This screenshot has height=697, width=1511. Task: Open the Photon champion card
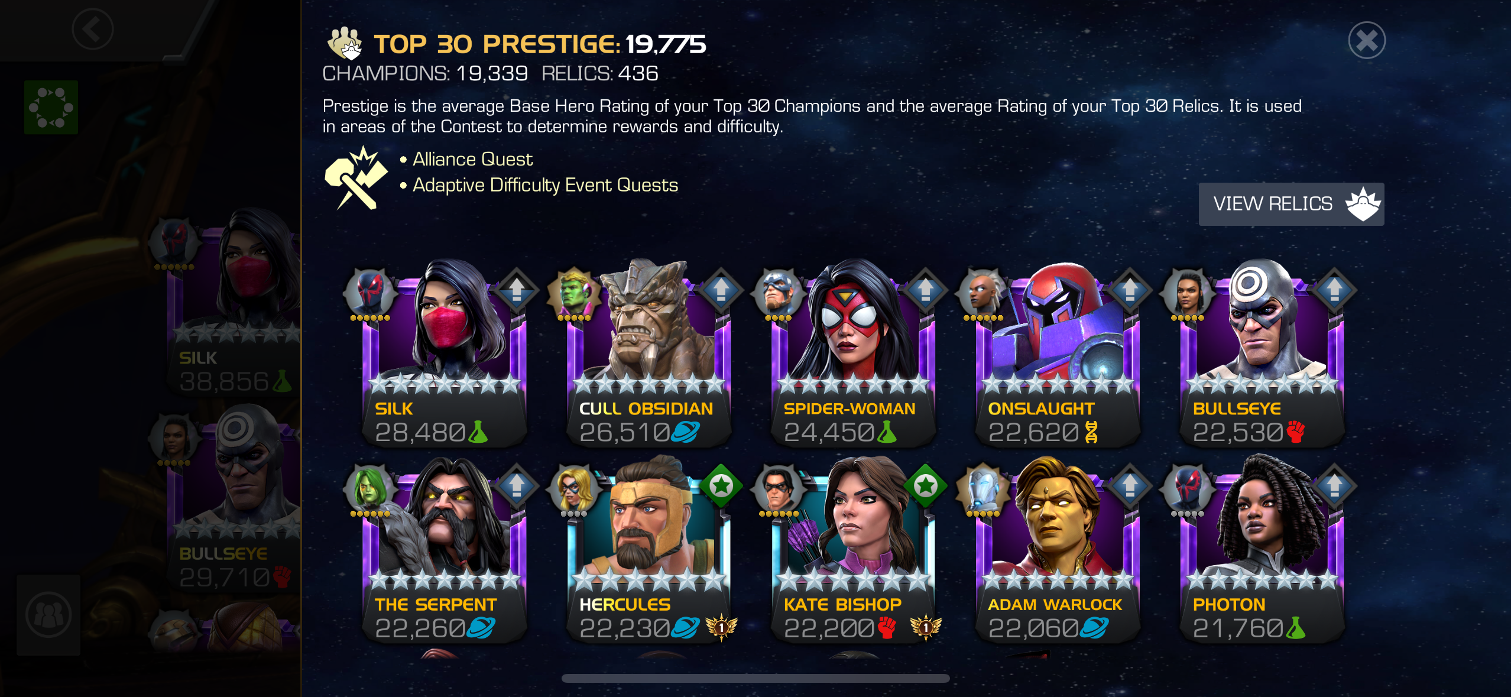(1262, 551)
